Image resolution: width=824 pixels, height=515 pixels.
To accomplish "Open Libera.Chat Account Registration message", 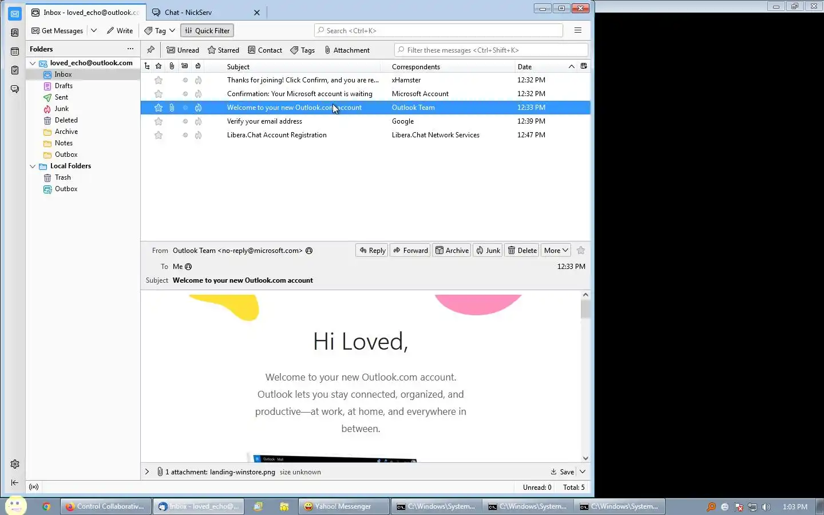I will click(365, 135).
